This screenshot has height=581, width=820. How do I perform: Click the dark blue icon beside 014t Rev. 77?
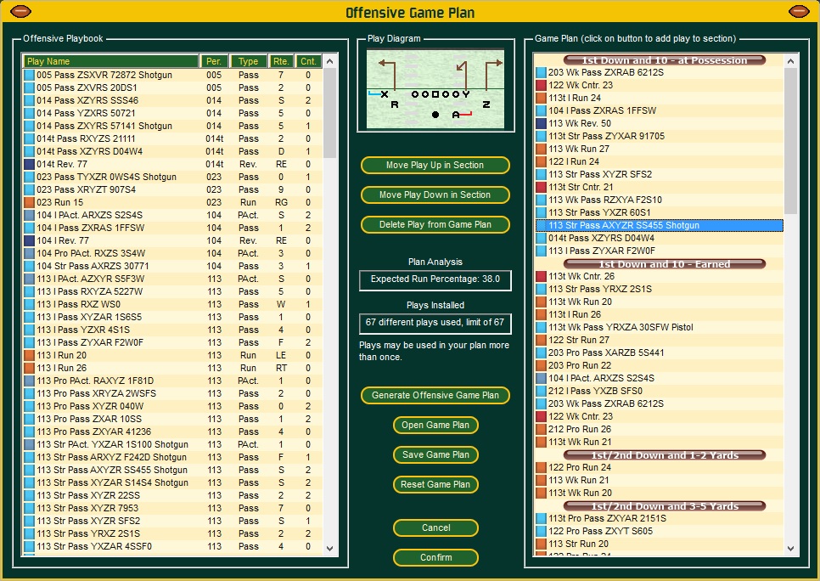click(31, 163)
